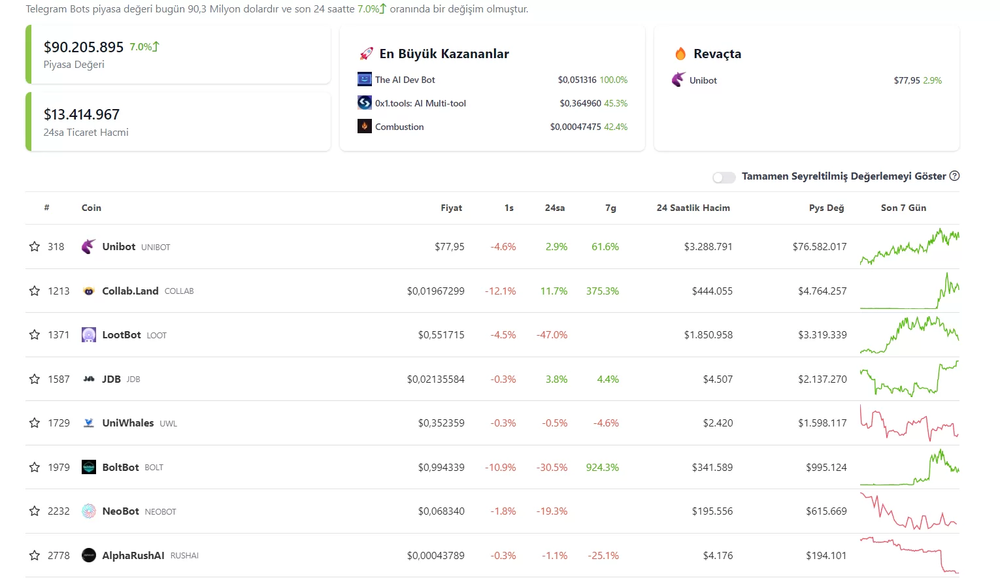Image resolution: width=1000 pixels, height=578 pixels.
Task: Click the UniWhales logo icon
Action: point(89,423)
